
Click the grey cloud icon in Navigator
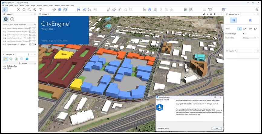22,59
